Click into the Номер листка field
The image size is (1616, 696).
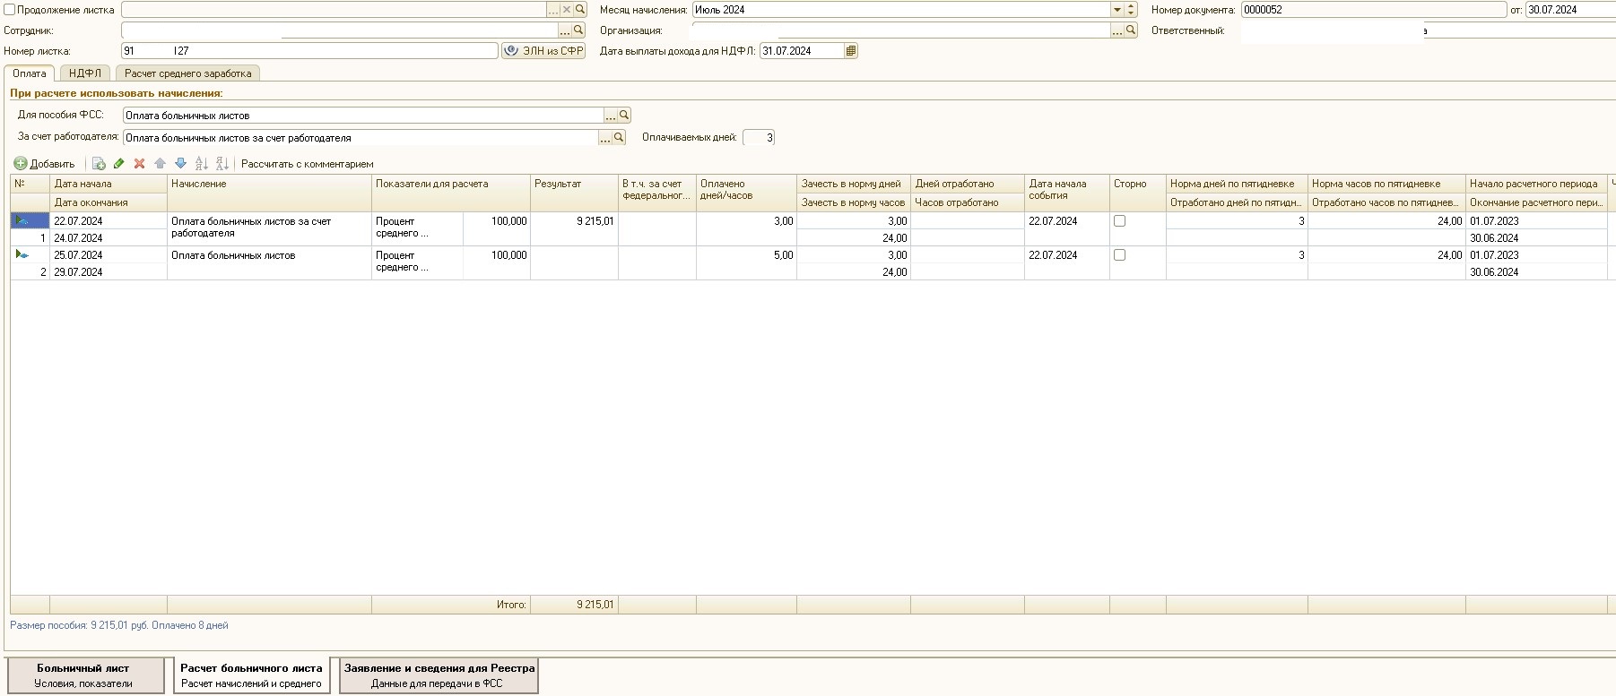click(309, 51)
